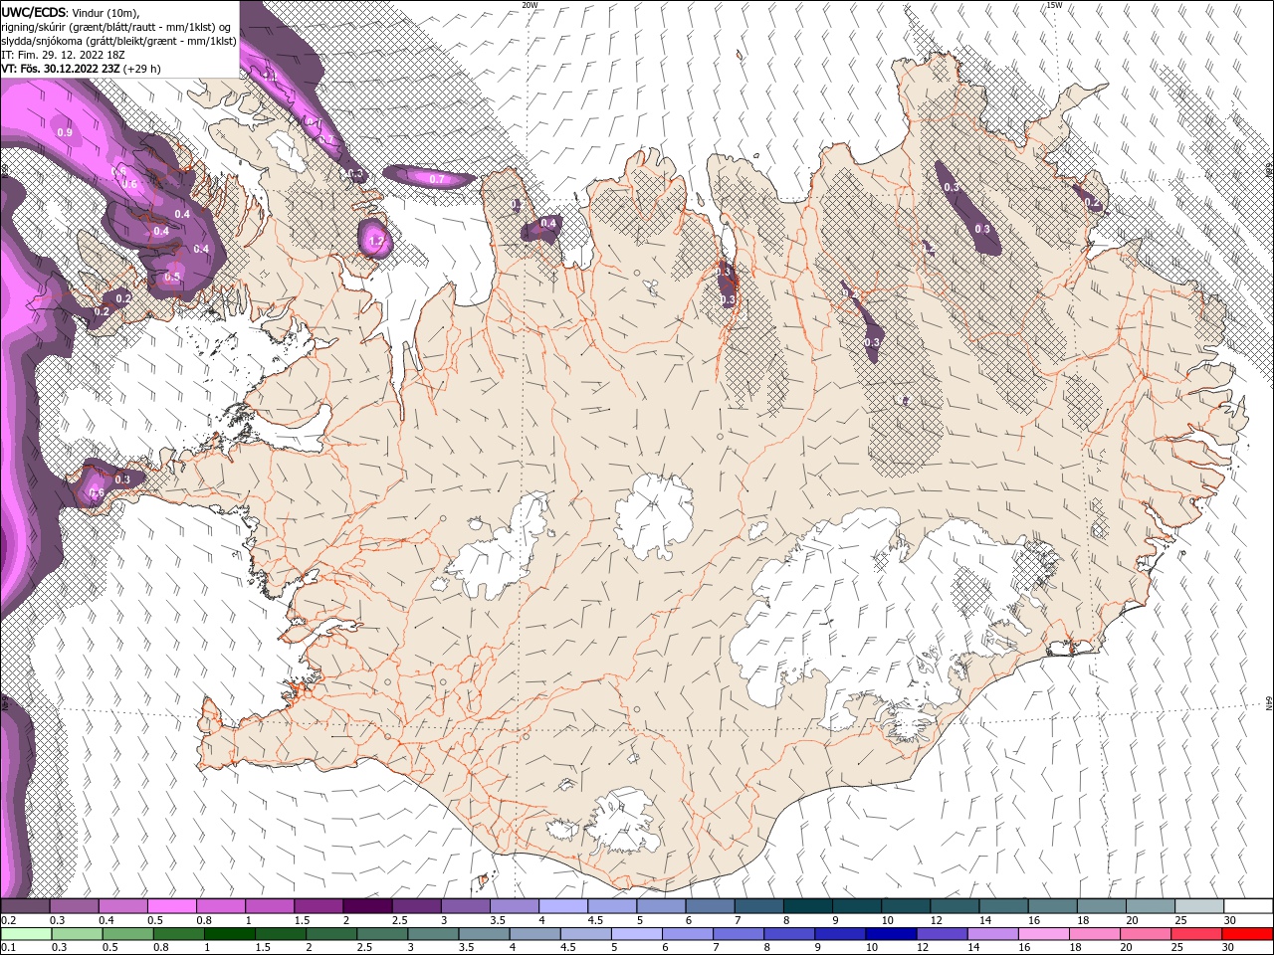This screenshot has width=1274, height=955.
Task: Select upper scale swatch between 2 and 2.5
Action: [367, 905]
